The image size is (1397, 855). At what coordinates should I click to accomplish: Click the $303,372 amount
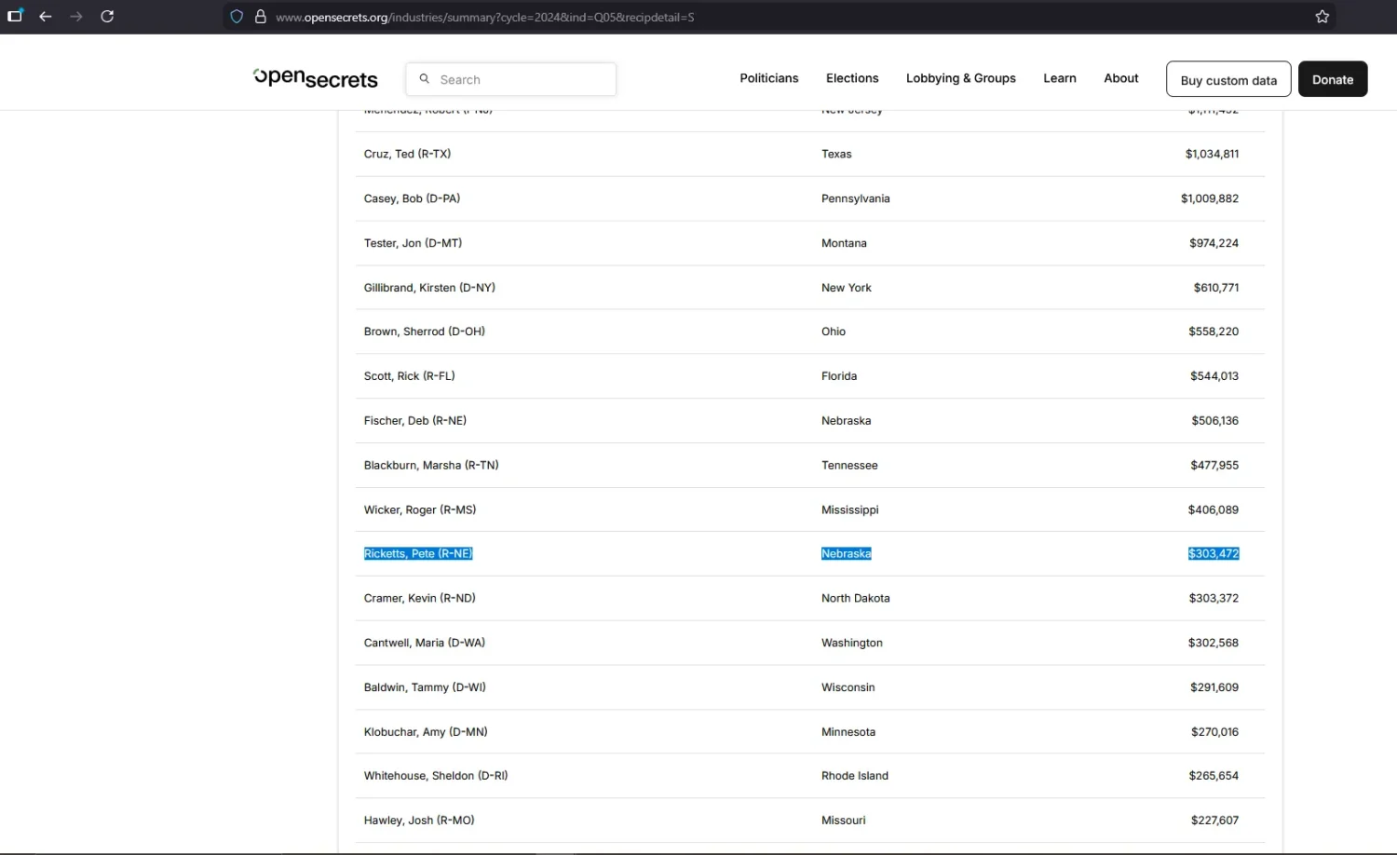[1214, 600]
